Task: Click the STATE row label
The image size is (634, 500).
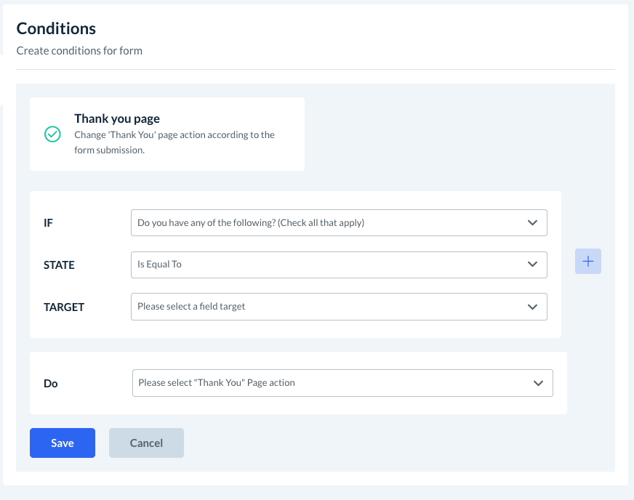Action: coord(59,265)
